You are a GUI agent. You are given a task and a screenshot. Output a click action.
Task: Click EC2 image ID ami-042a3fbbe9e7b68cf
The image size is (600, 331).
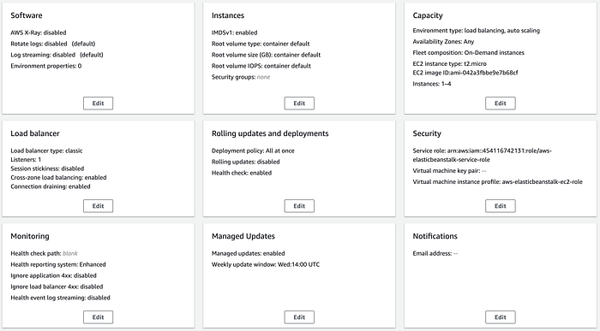click(x=465, y=73)
